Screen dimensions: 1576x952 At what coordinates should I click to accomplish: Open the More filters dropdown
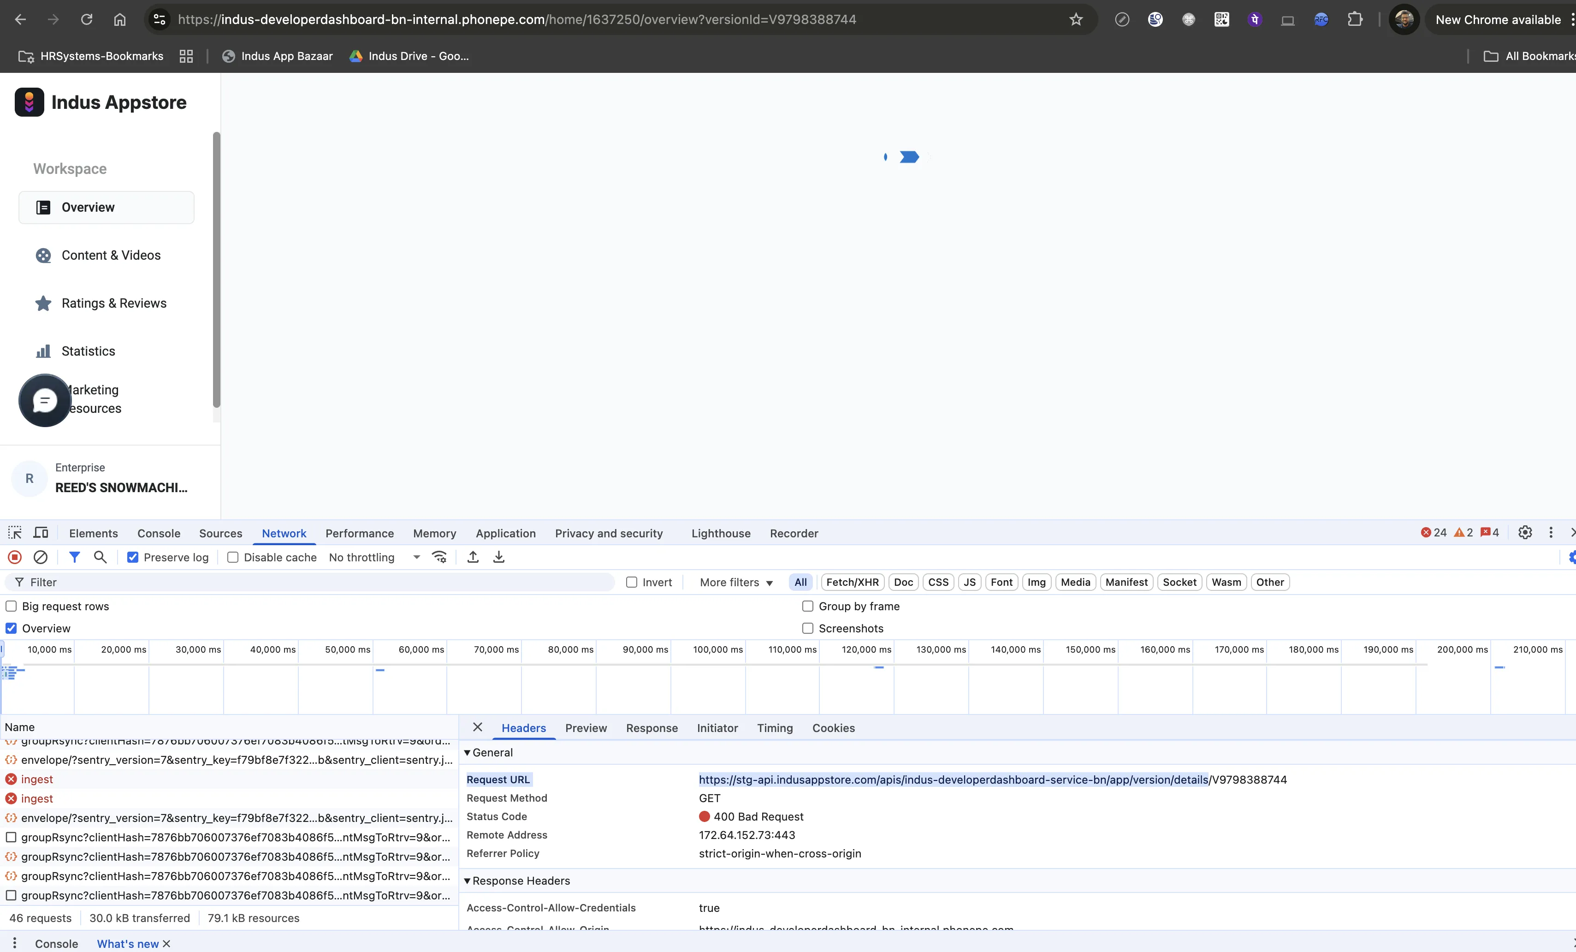(x=736, y=582)
